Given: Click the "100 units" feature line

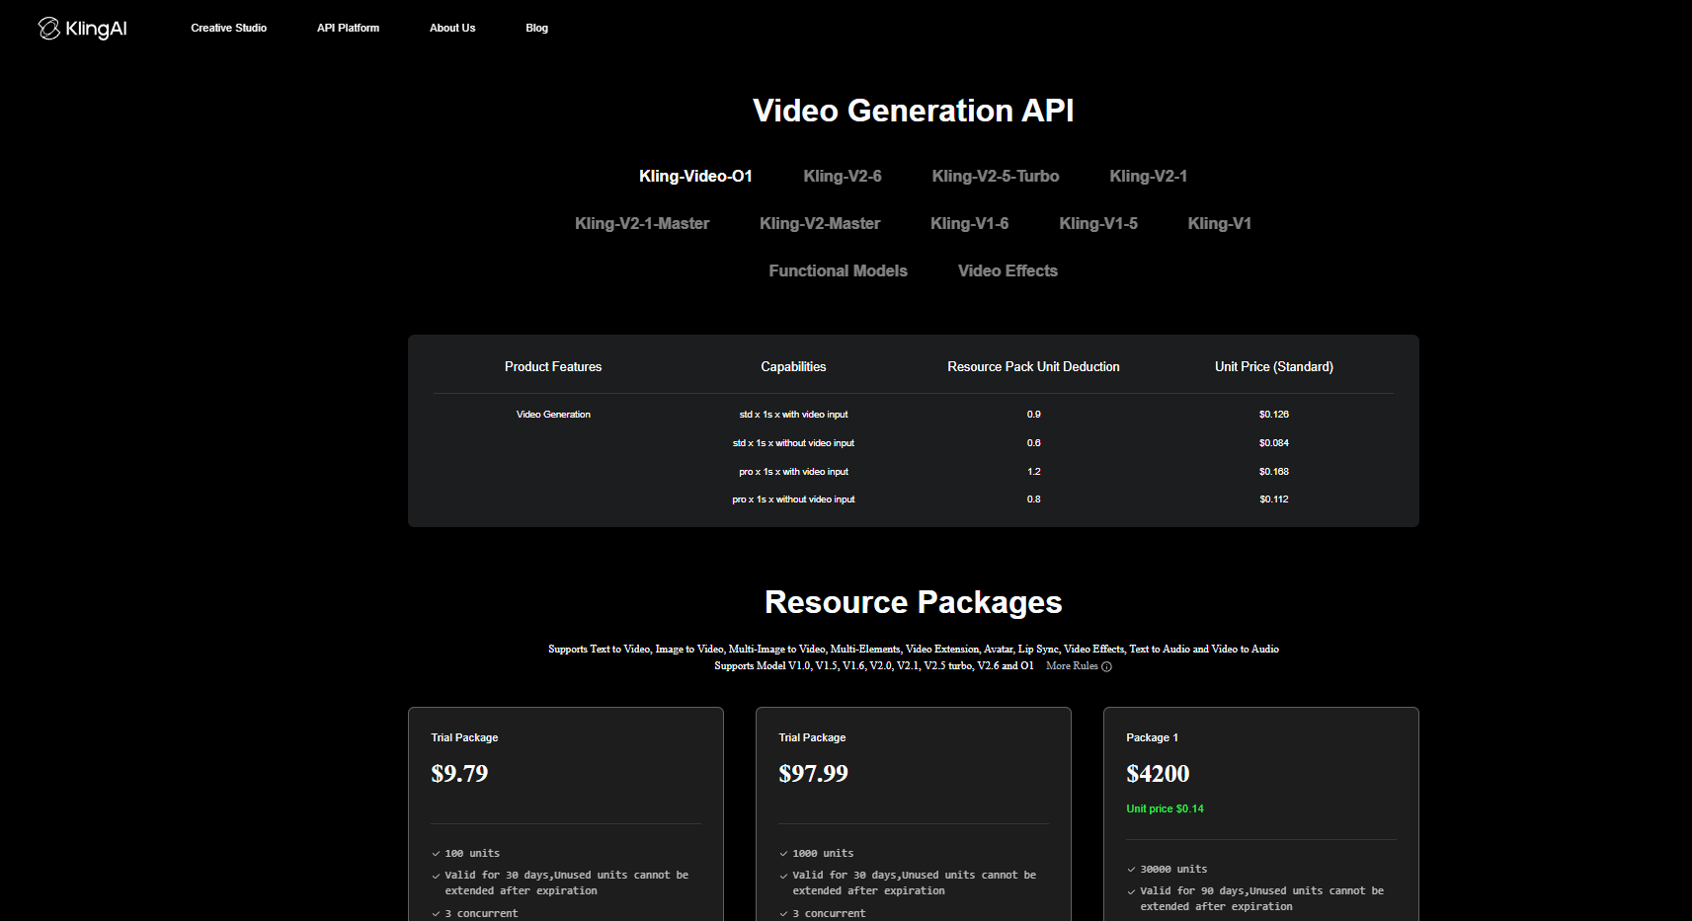Looking at the screenshot, I should coord(472,853).
